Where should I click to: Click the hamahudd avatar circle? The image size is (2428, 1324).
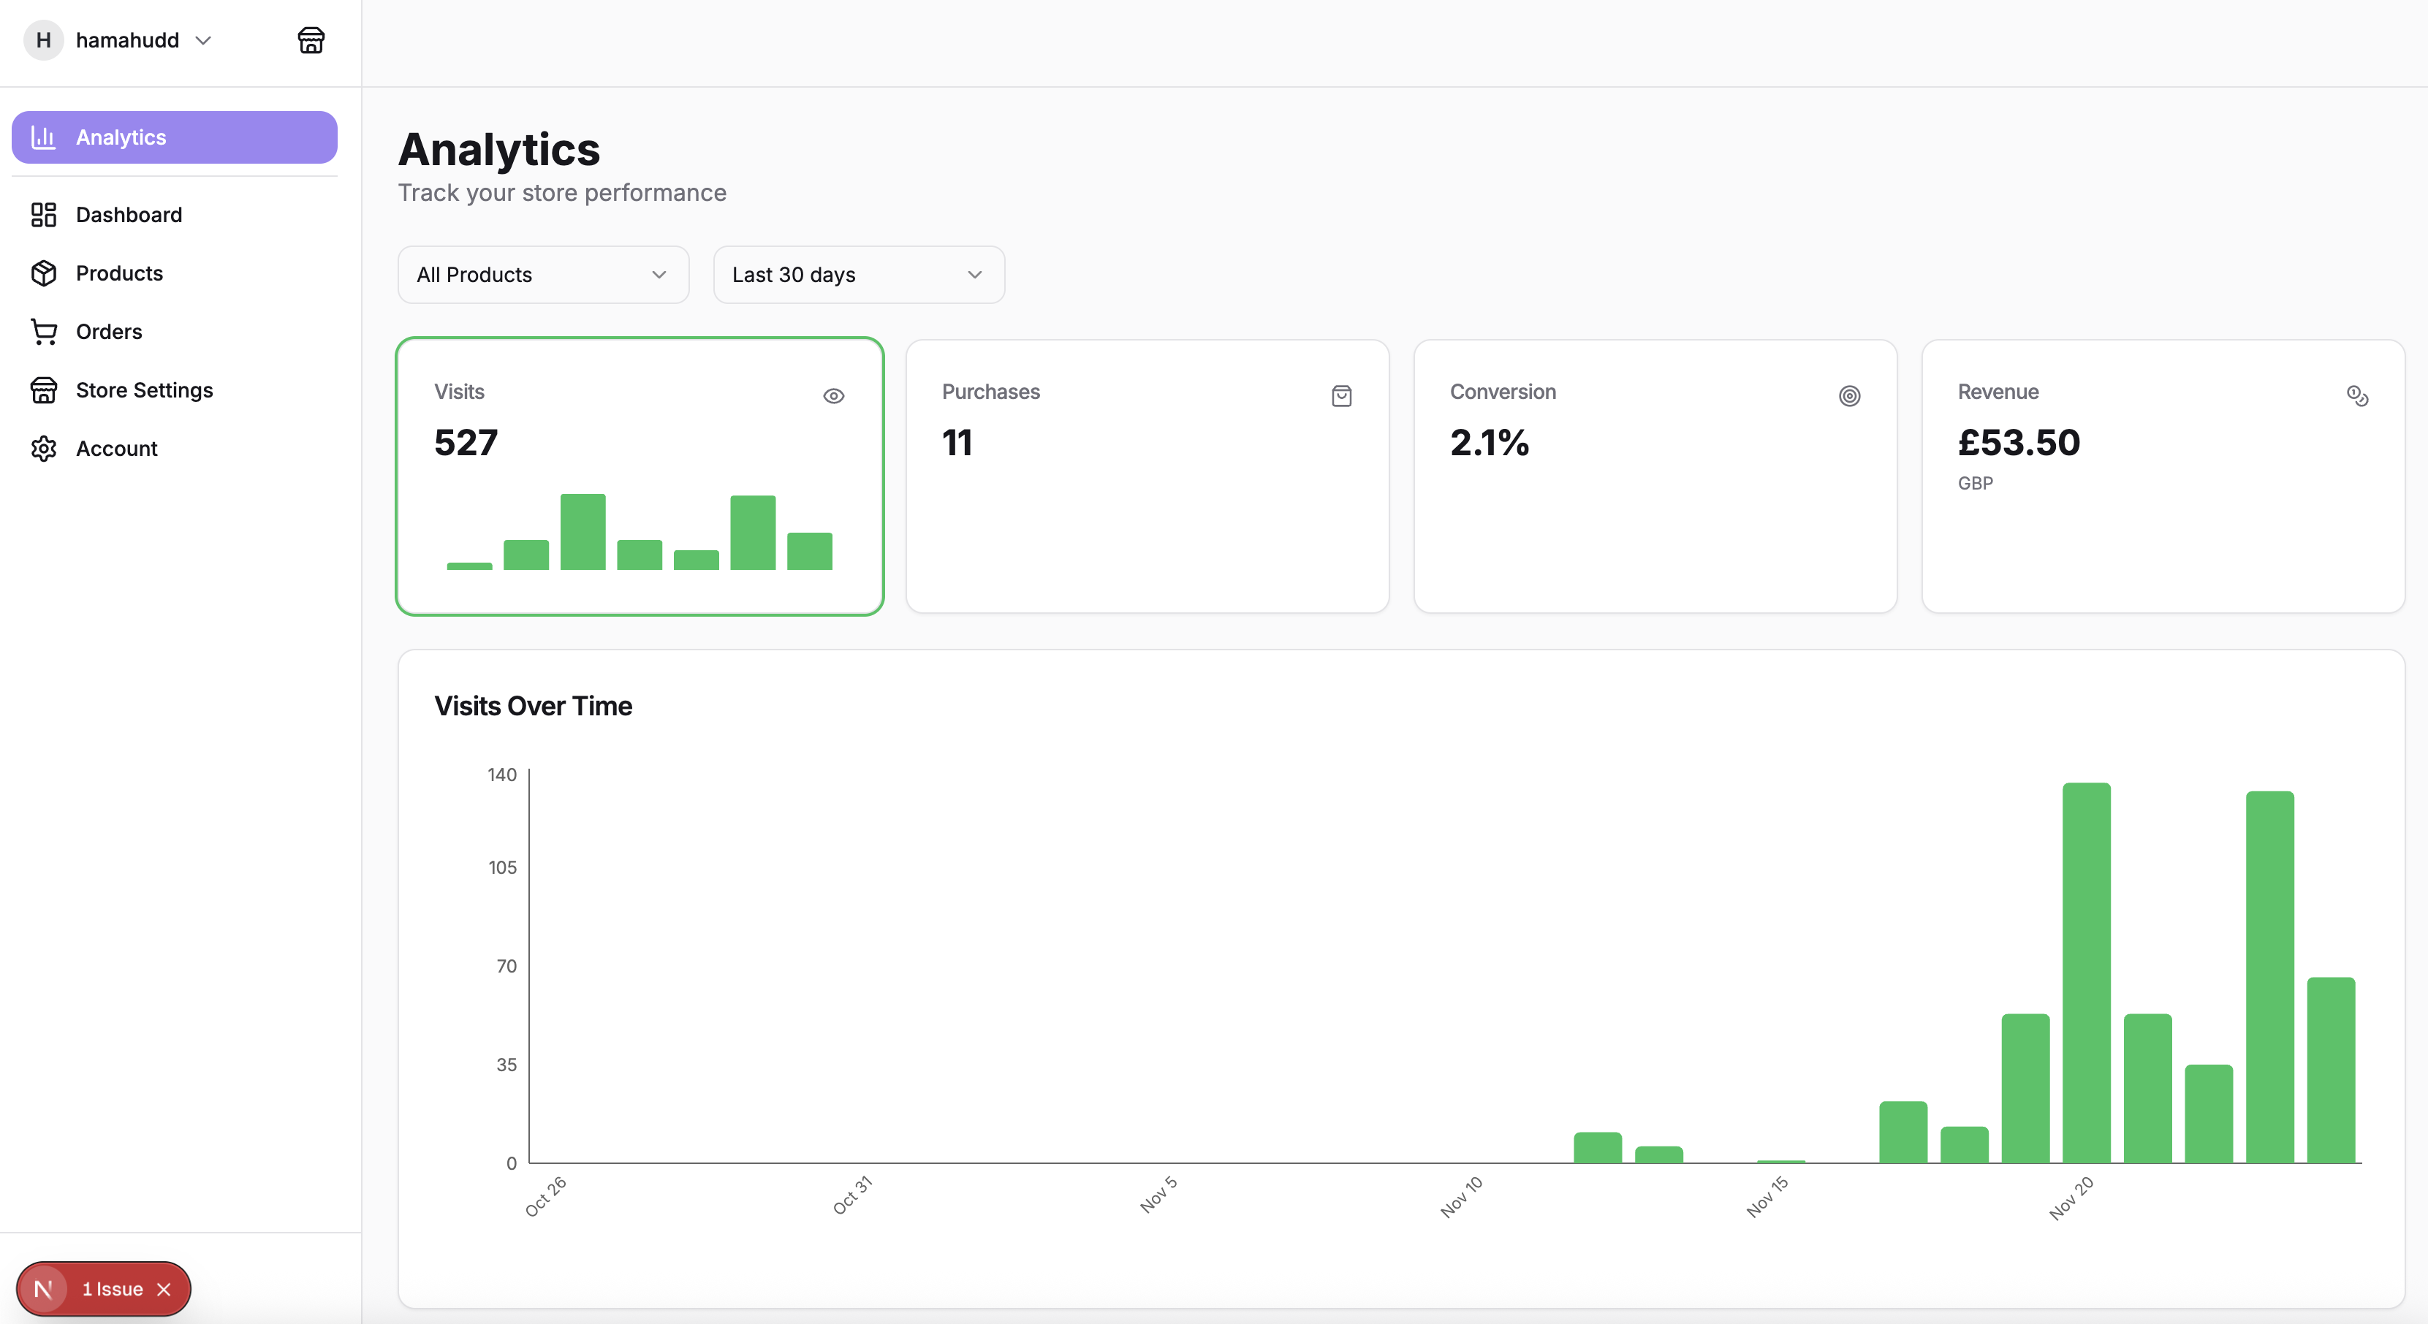42,39
